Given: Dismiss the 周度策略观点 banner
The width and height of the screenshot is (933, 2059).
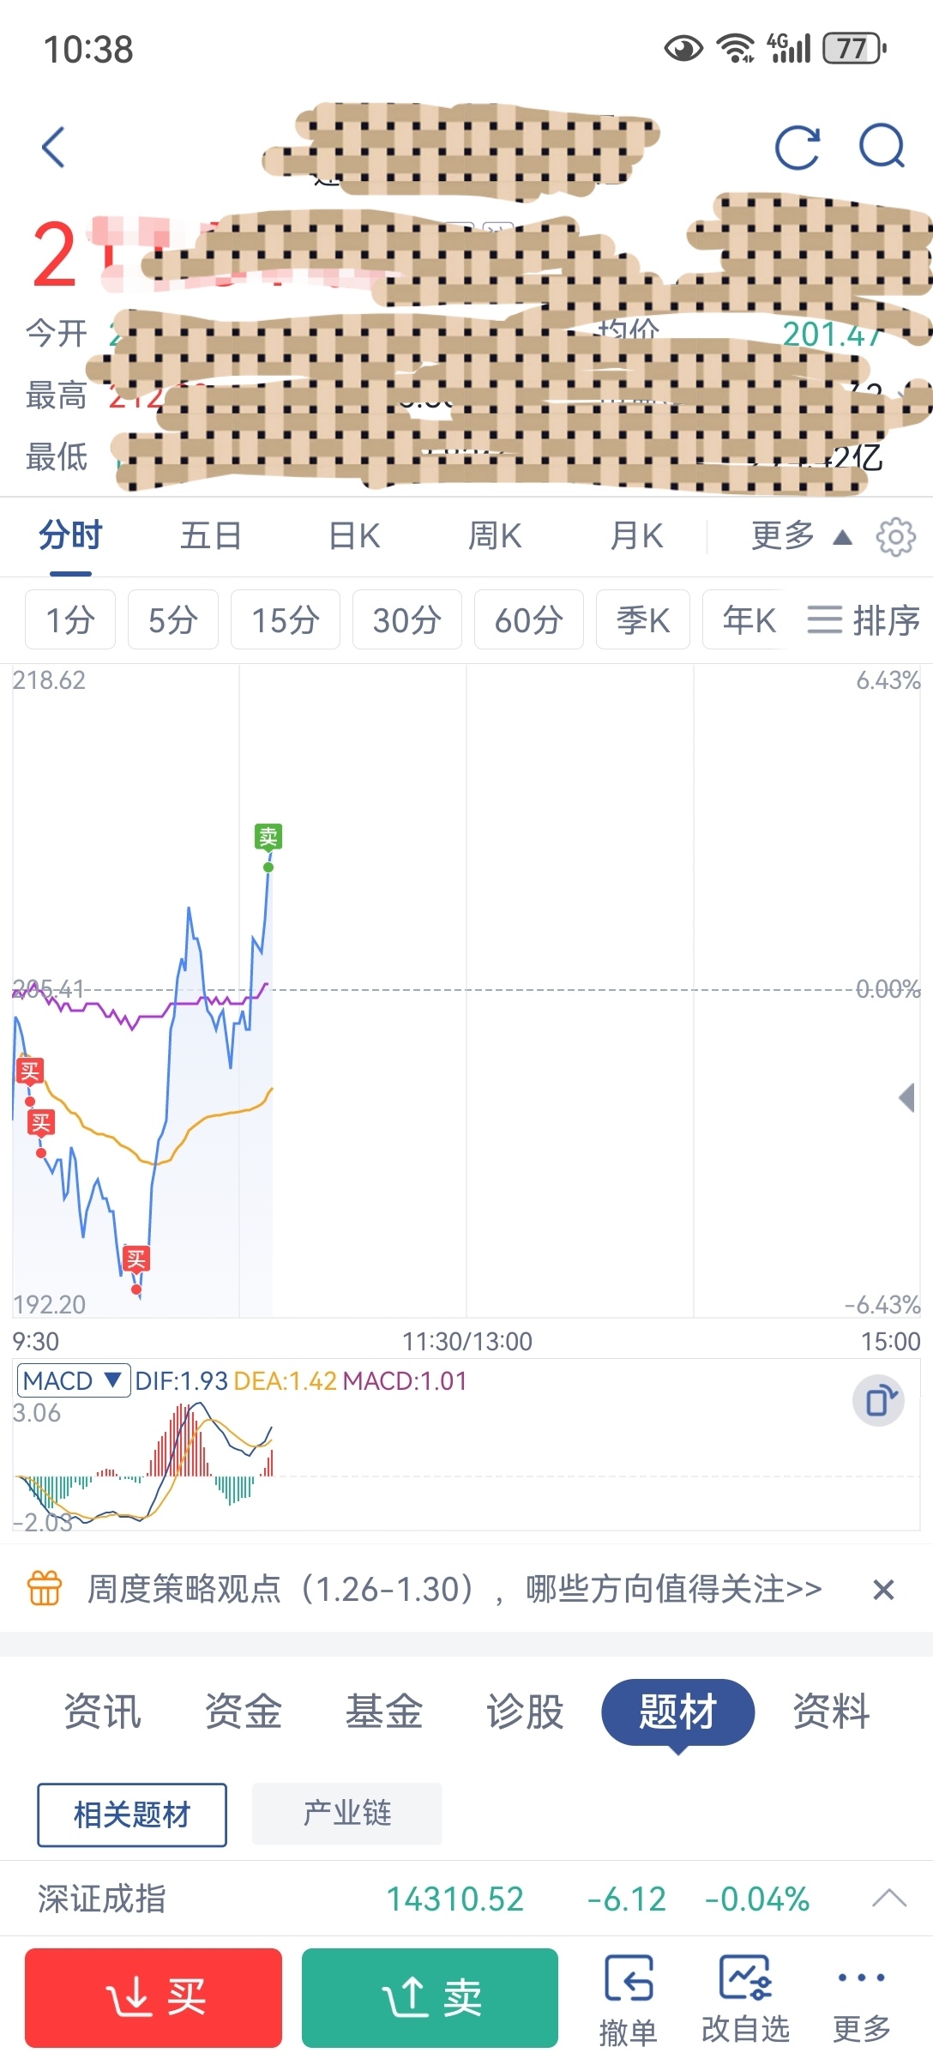Looking at the screenshot, I should click(883, 1590).
